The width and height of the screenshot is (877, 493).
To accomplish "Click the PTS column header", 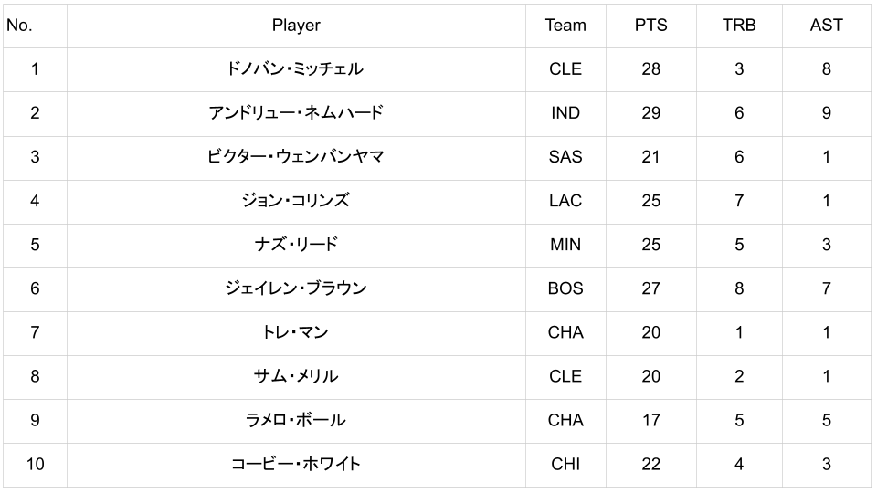I will click(x=650, y=26).
